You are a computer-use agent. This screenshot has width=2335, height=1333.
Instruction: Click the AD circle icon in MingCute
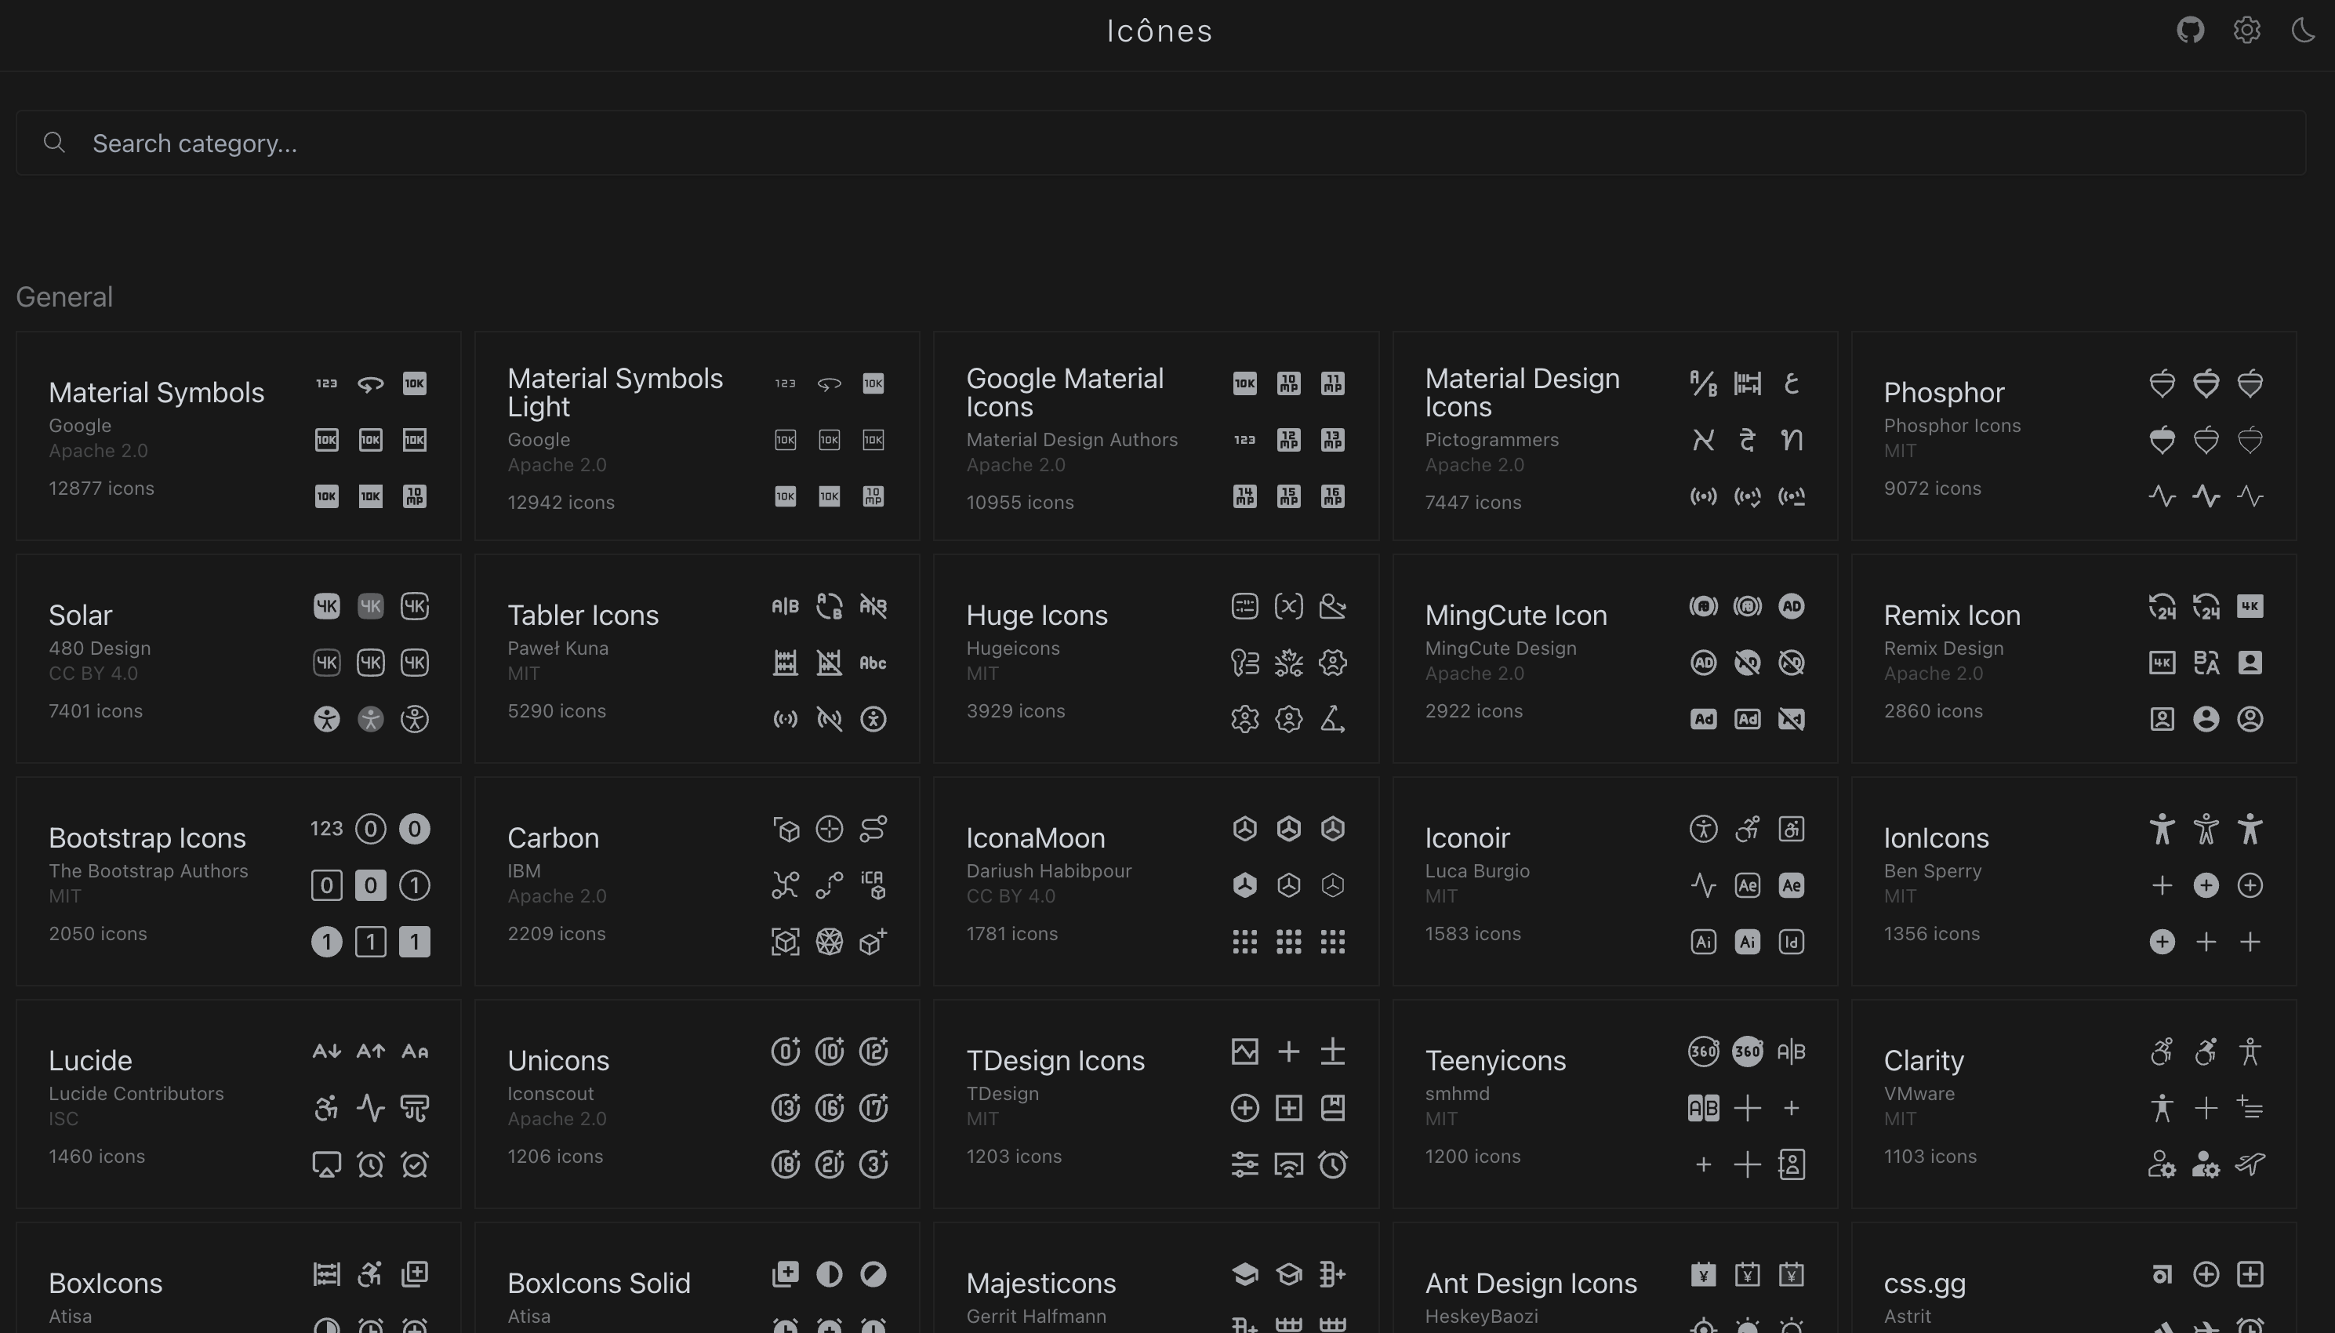tap(1792, 606)
